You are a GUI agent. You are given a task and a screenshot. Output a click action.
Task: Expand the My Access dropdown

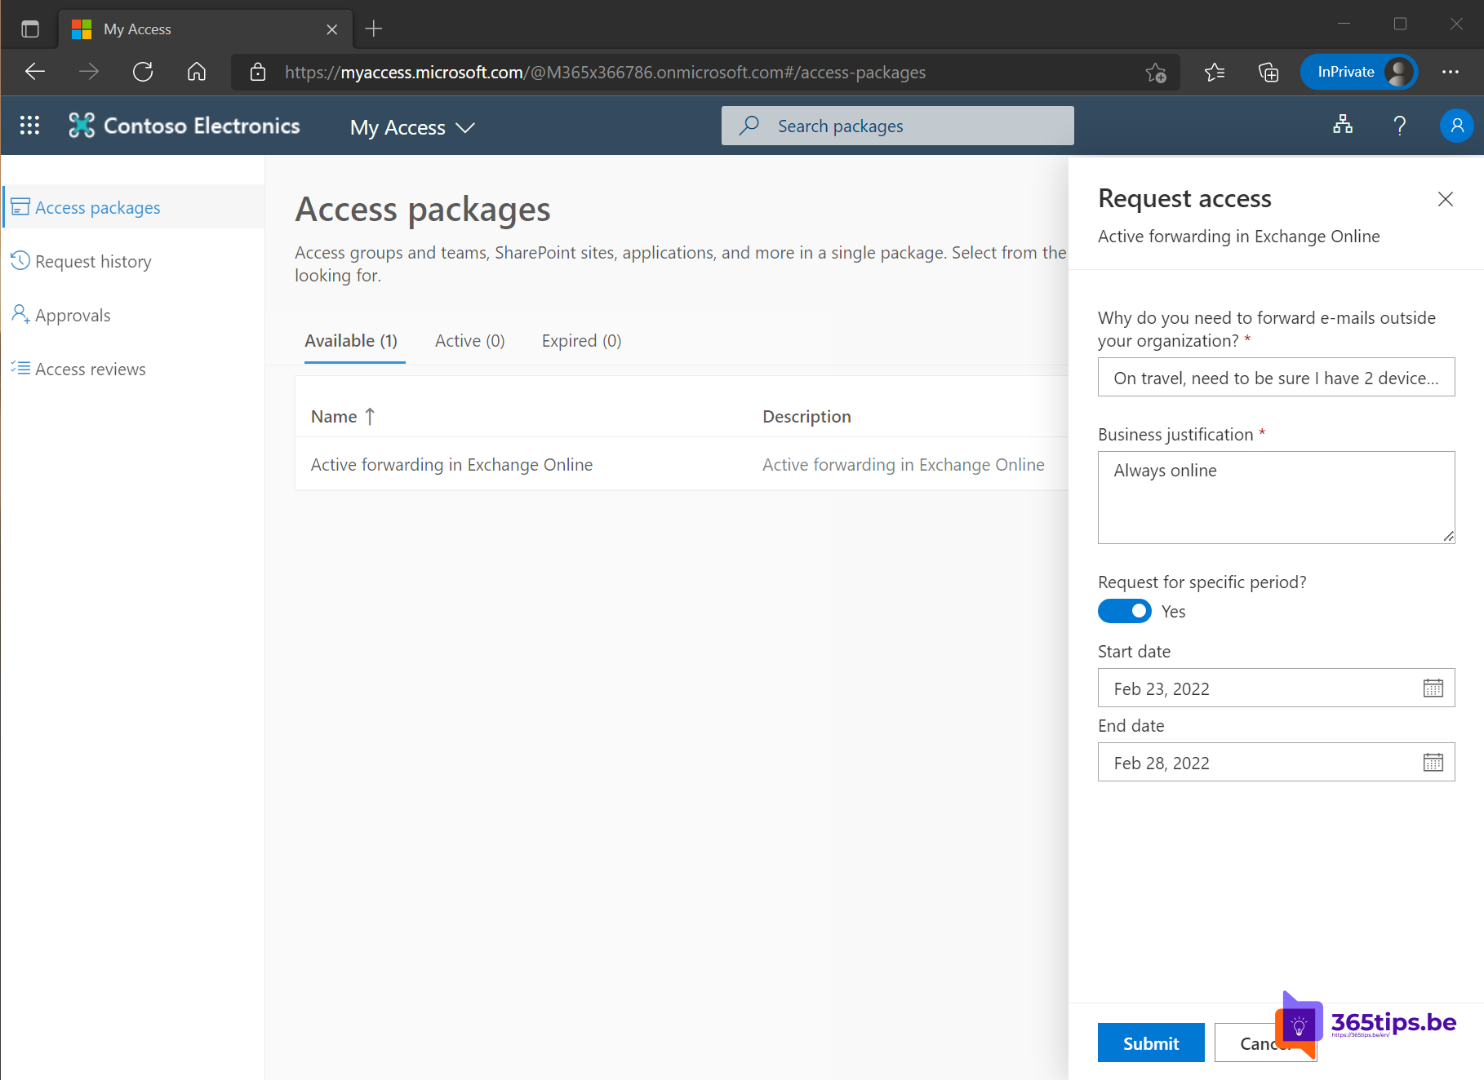[465, 127]
